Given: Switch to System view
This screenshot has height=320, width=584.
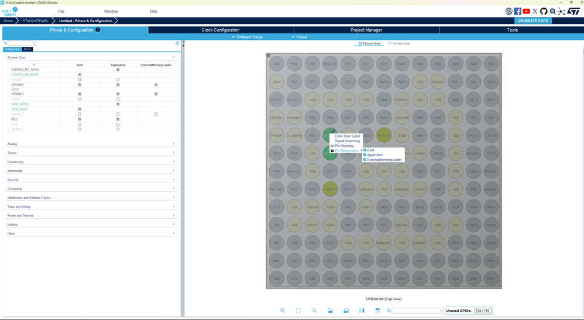Looking at the screenshot, I should (x=399, y=44).
